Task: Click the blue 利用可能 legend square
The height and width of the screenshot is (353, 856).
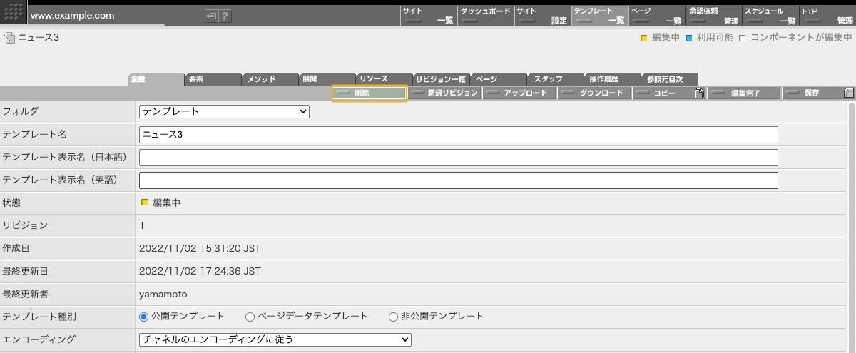Action: pos(689,38)
